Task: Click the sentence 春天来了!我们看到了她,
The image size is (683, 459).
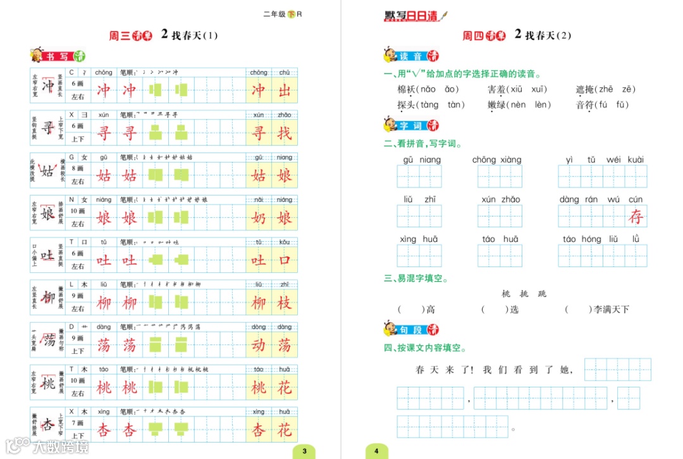Action: [x=495, y=370]
